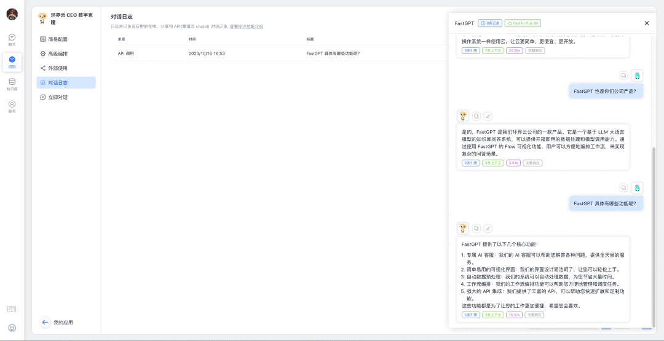Click the FastAI-Plus-8k model badge
The width and height of the screenshot is (664, 341).
523,23
